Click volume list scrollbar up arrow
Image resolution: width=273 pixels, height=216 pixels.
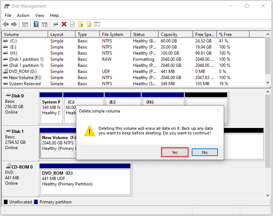click(x=268, y=35)
